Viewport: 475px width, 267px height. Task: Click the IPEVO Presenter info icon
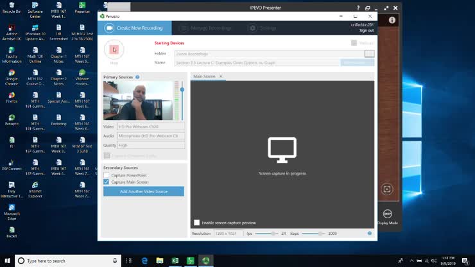392,20
